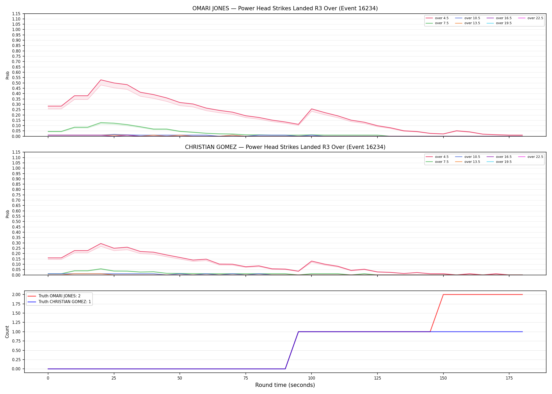Click x-axis tick label 25
The image size is (552, 394).
pyautogui.click(x=114, y=378)
